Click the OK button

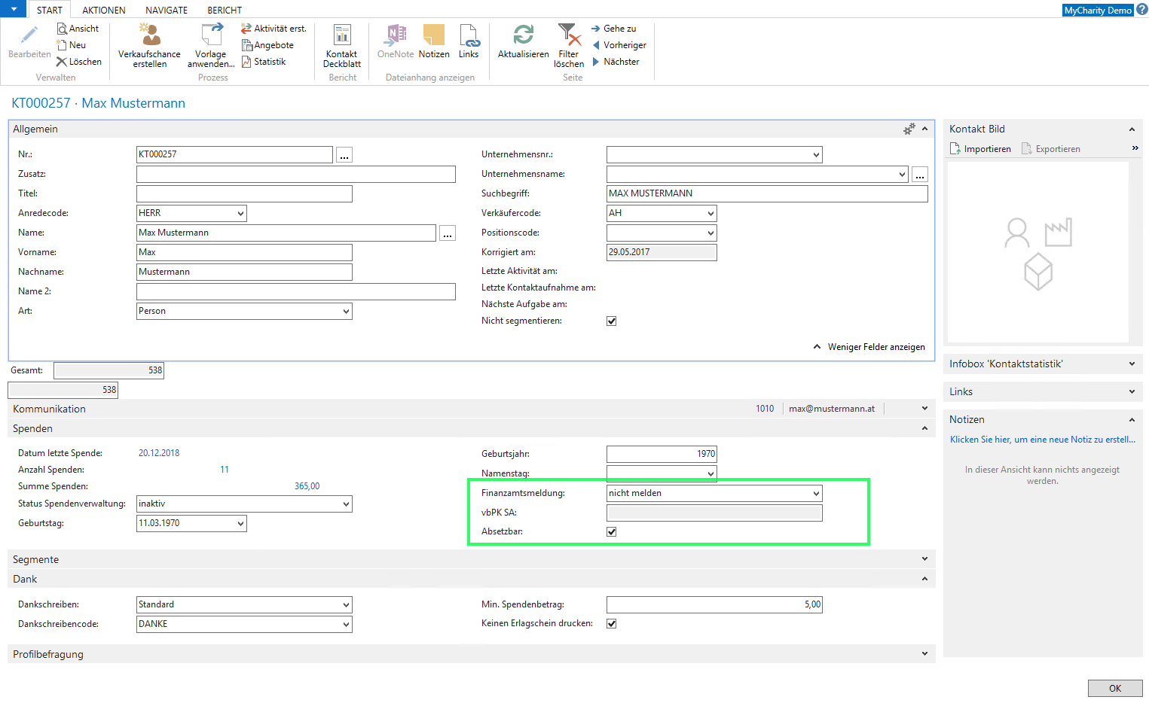click(x=1115, y=689)
